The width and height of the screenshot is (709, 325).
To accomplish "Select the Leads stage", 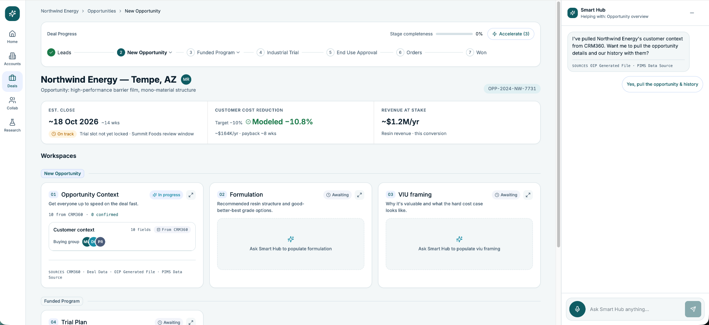I will point(59,52).
